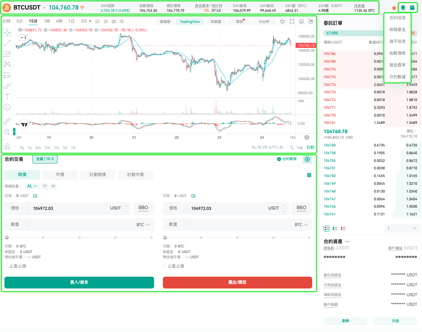Click the 67.08% buy ratio bar

tap(354, 33)
